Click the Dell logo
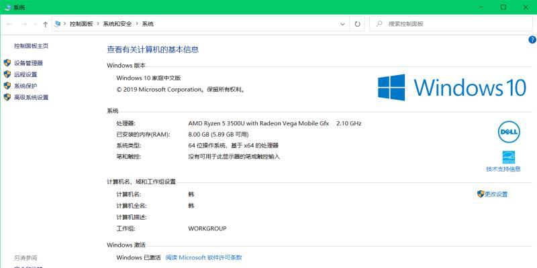Image resolution: width=537 pixels, height=268 pixels. click(509, 131)
